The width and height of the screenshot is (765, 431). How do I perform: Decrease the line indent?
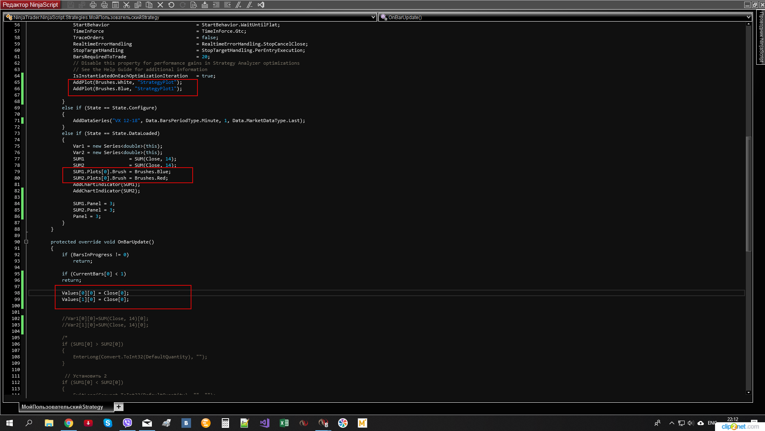click(x=216, y=5)
